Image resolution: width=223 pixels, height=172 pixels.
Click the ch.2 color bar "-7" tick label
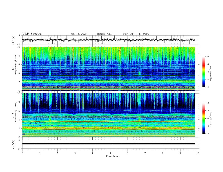(x=208, y=134)
